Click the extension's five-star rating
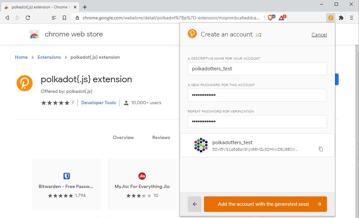The image size is (359, 218). (x=55, y=103)
